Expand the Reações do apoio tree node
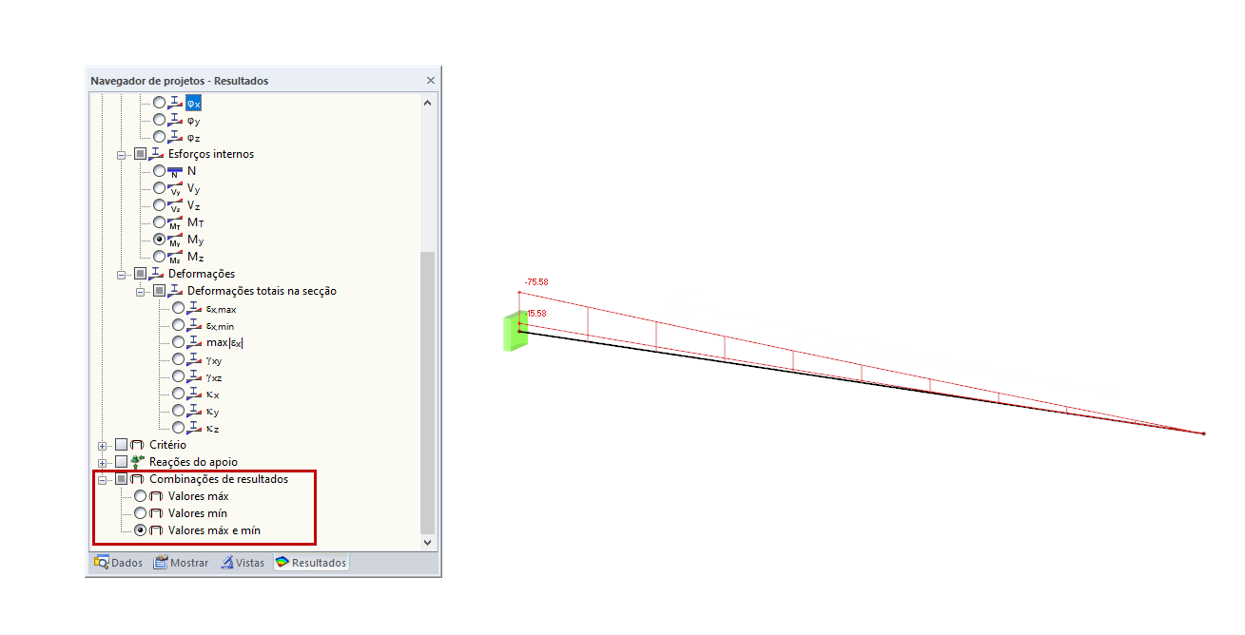The width and height of the screenshot is (1245, 635). point(103,462)
